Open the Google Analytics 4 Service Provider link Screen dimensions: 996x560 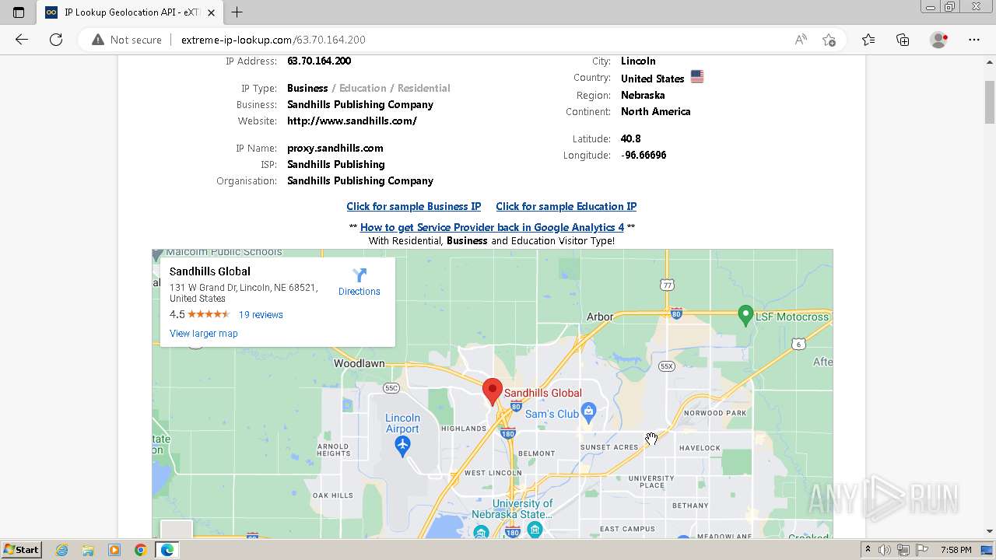click(x=492, y=228)
